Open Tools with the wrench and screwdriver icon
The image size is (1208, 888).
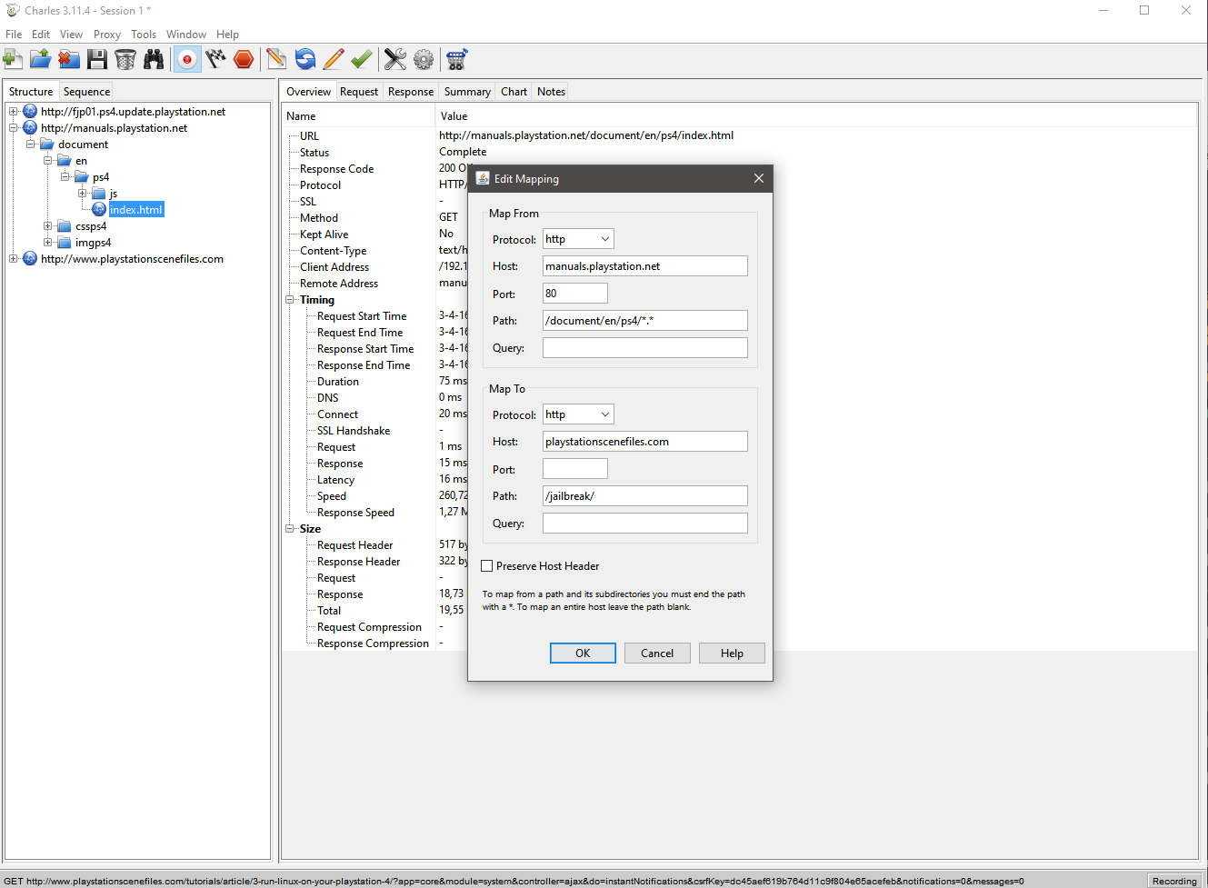pos(395,60)
